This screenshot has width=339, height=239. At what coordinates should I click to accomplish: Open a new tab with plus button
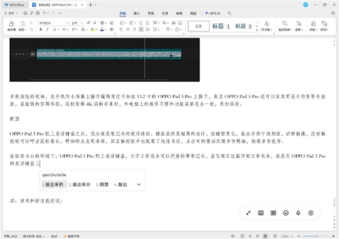click(91, 5)
